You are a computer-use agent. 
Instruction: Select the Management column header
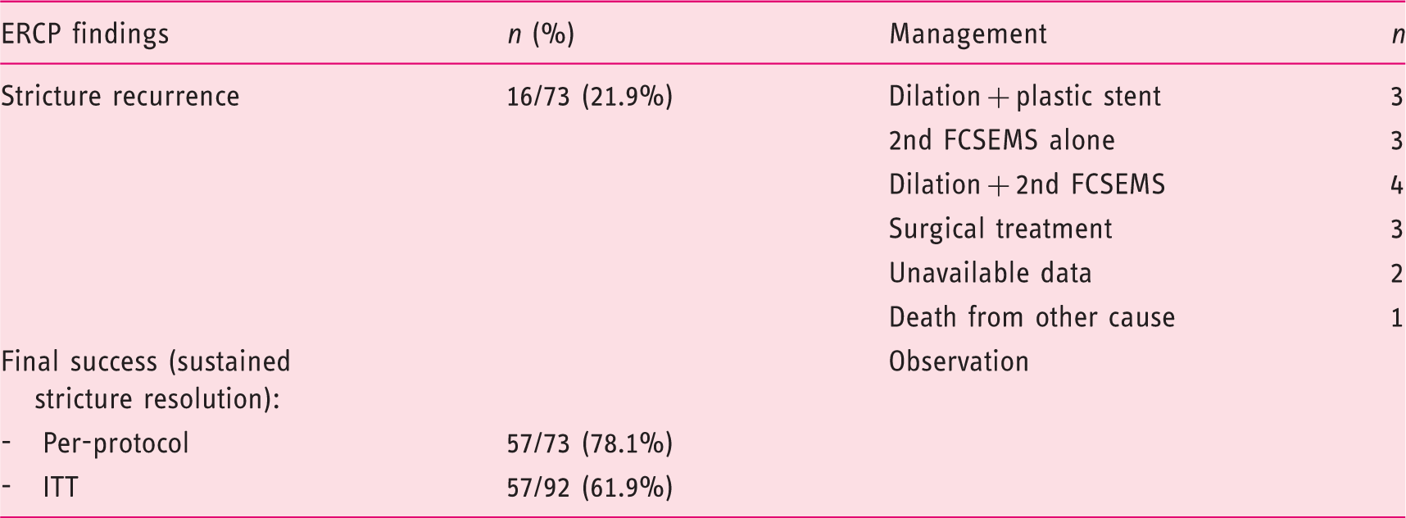(968, 34)
